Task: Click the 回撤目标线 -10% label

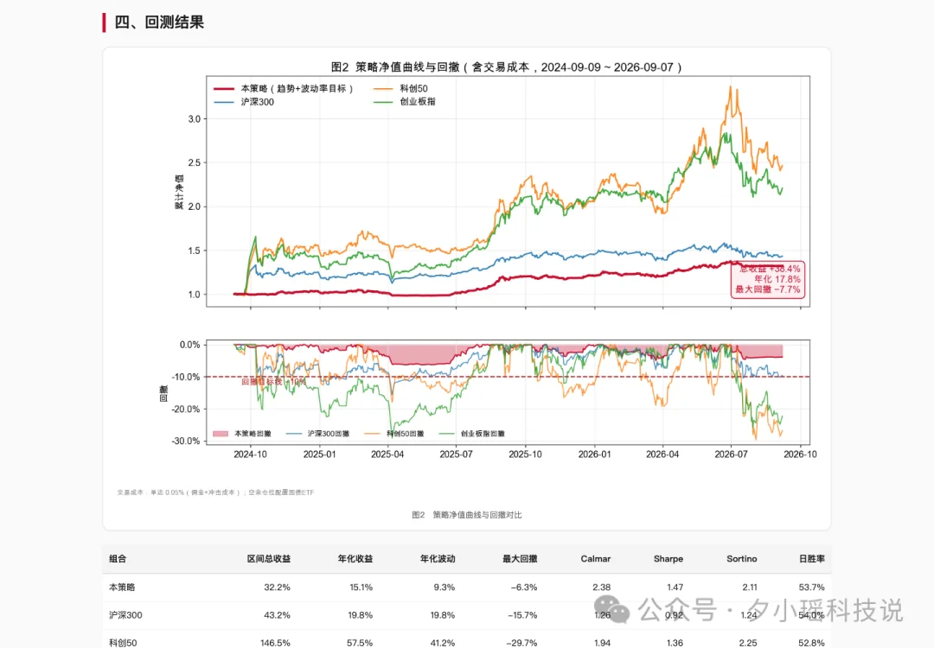Action: [x=273, y=381]
